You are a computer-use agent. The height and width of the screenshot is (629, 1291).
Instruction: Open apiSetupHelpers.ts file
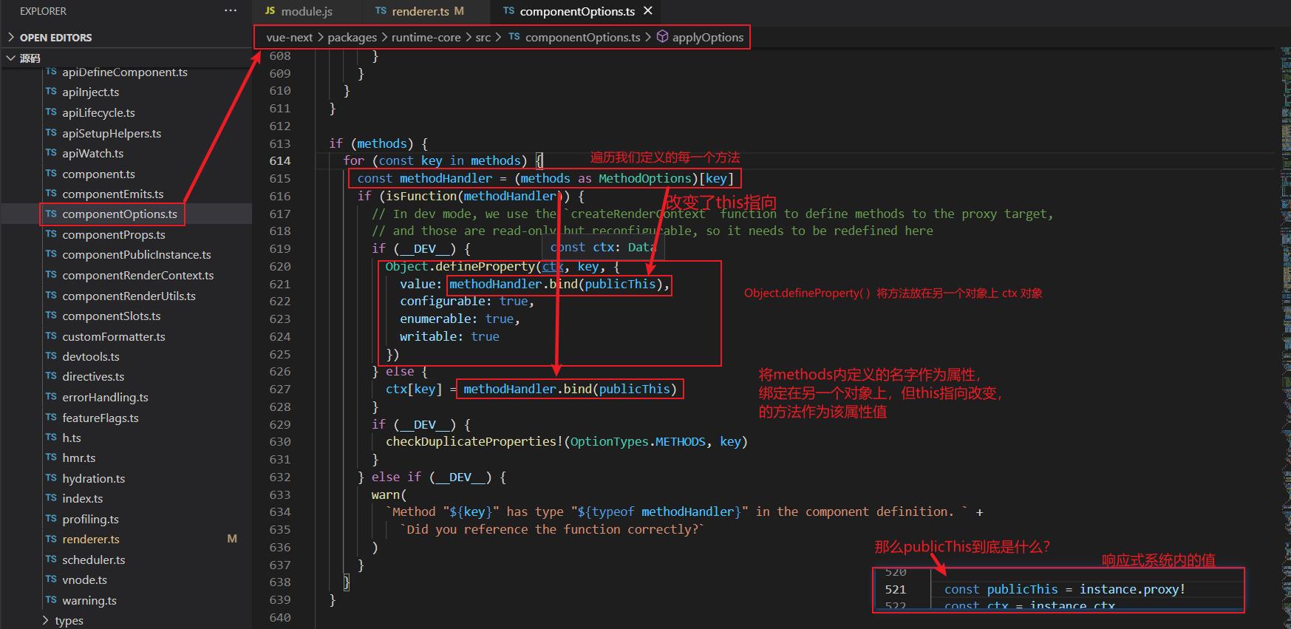click(x=112, y=133)
